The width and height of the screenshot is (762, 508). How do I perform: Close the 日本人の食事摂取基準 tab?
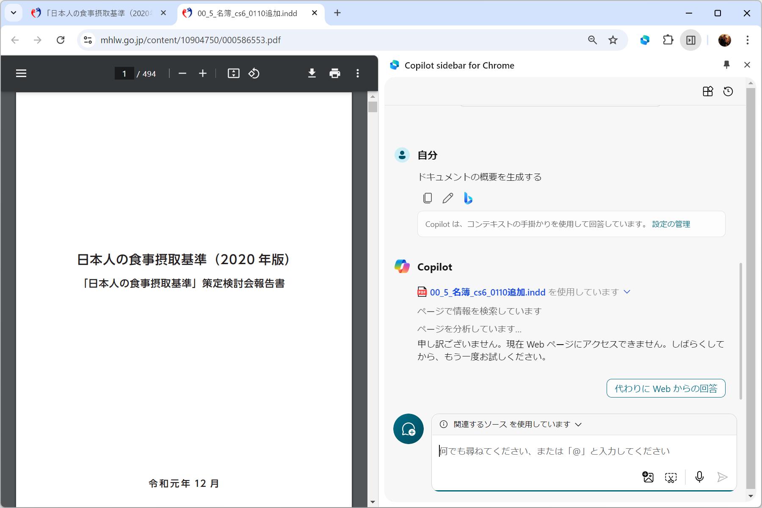point(163,13)
